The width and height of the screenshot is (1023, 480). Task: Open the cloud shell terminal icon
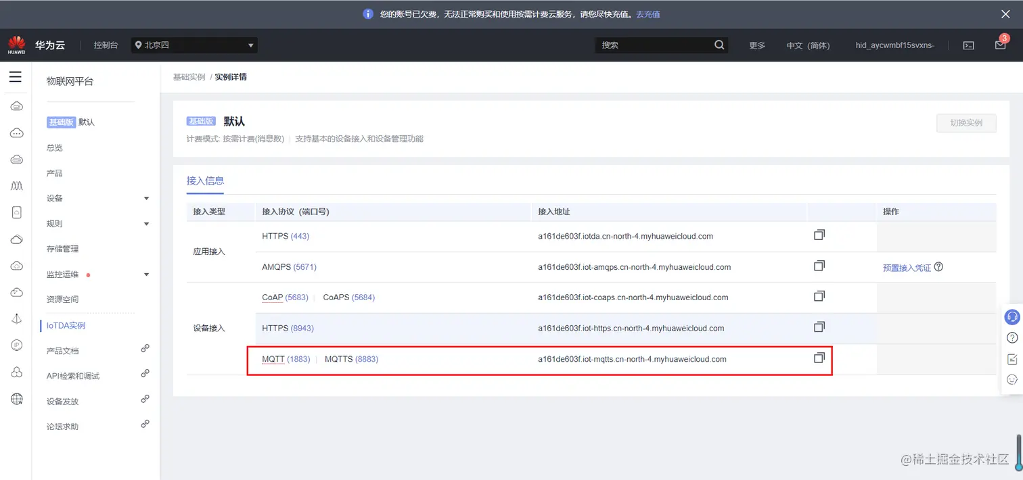[x=969, y=45]
